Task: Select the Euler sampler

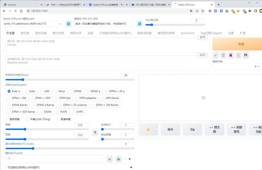Action: click(30, 91)
